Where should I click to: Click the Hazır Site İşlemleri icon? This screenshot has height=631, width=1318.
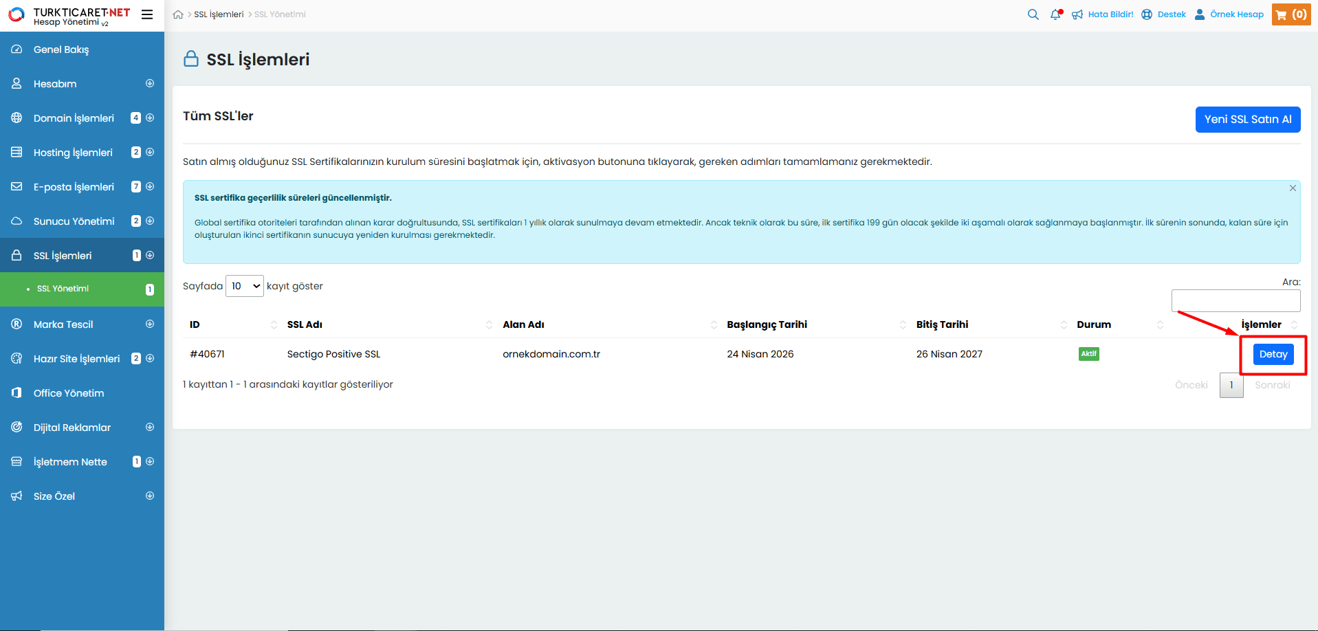17,359
